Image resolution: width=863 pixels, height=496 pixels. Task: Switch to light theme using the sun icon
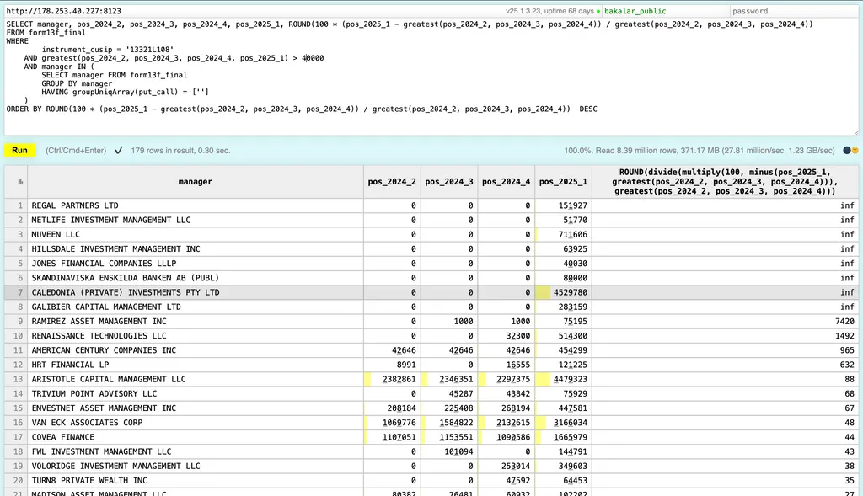coord(855,151)
